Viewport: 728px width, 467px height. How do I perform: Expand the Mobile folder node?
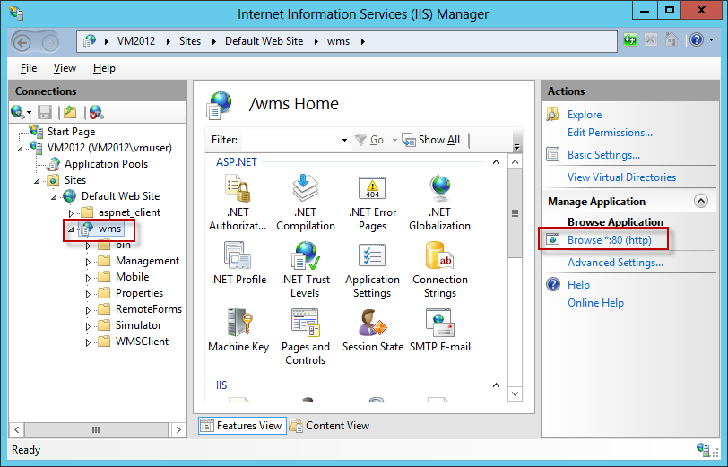[88, 278]
